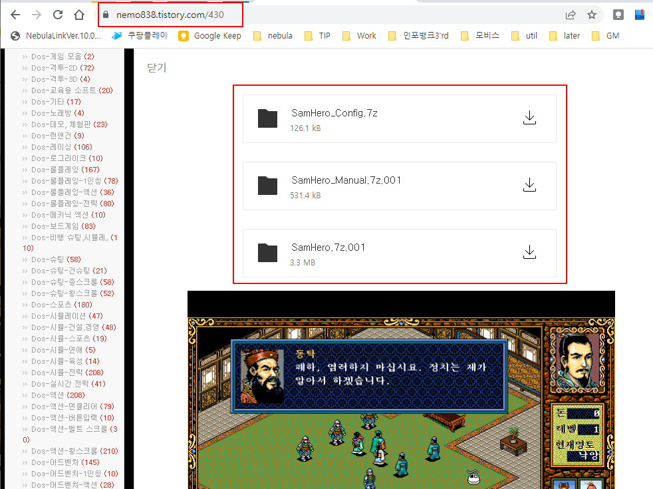
Task: Open category Dos-격투-2D (72)
Action: pos(63,67)
